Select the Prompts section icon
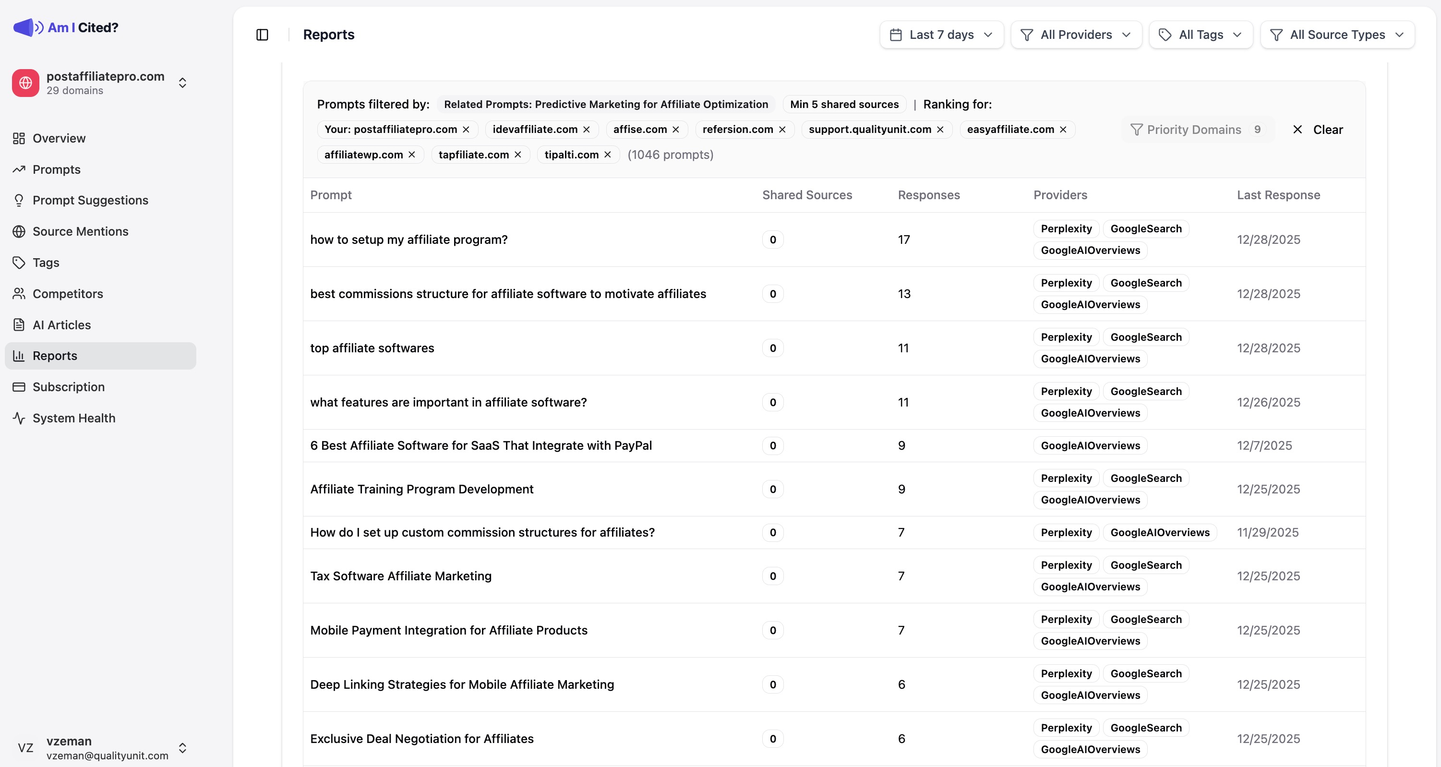The height and width of the screenshot is (767, 1441). pyautogui.click(x=18, y=169)
